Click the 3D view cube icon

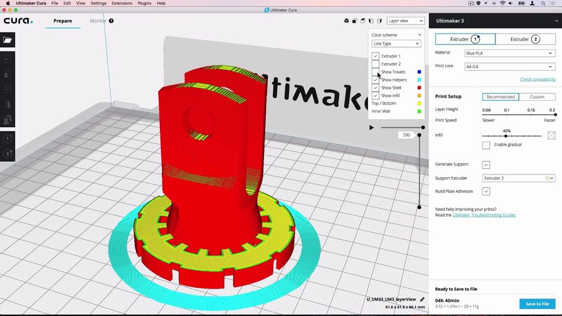346,21
